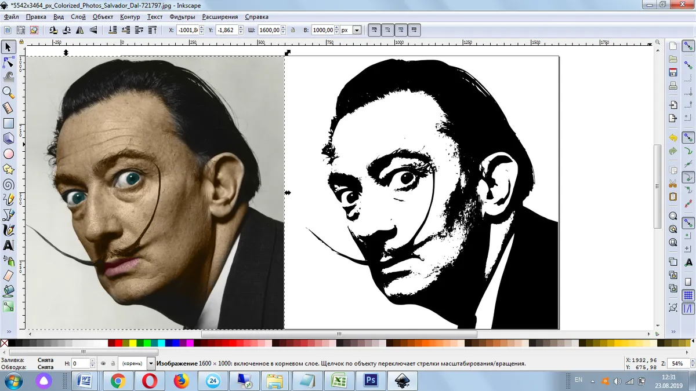
Task: Pick the black palette swatch
Action: click(x=12, y=343)
